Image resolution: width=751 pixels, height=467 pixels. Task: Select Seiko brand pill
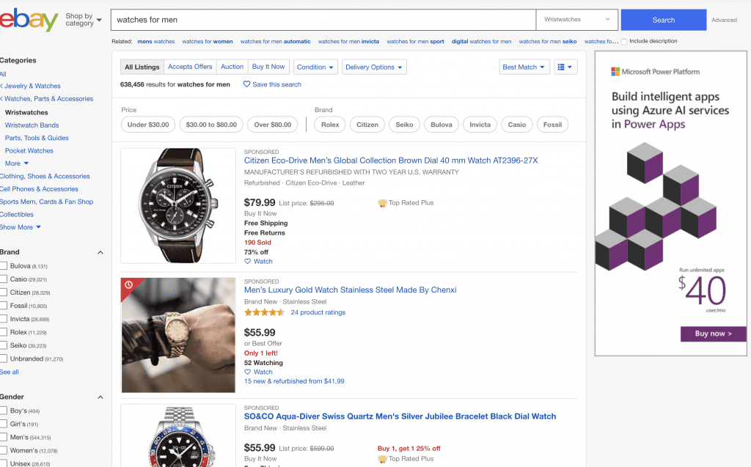click(x=404, y=125)
